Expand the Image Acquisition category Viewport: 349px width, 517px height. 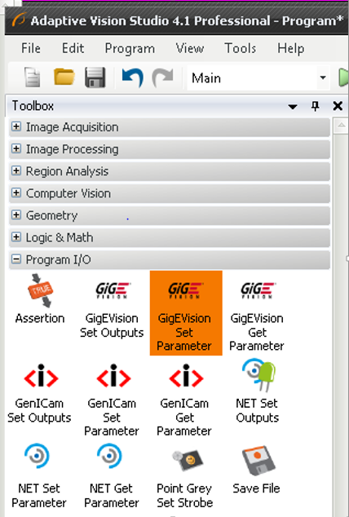coord(16,126)
